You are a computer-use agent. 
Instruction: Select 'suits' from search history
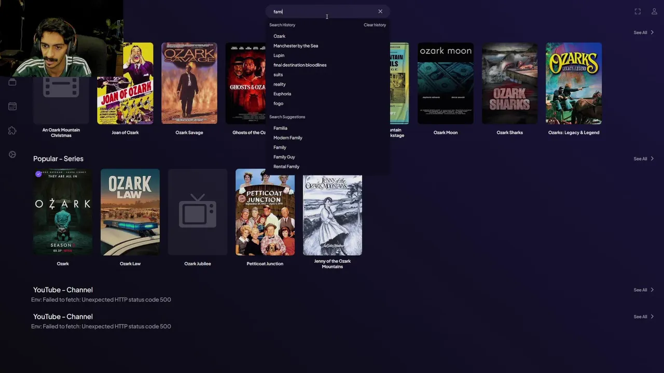(x=278, y=75)
